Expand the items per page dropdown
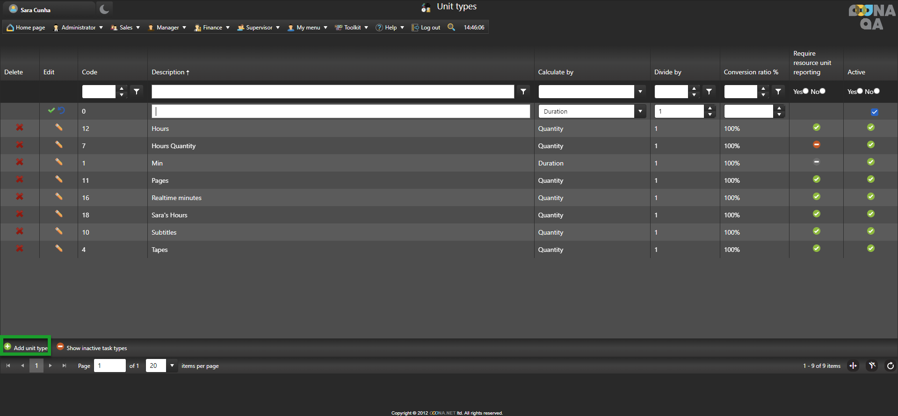 click(x=172, y=366)
